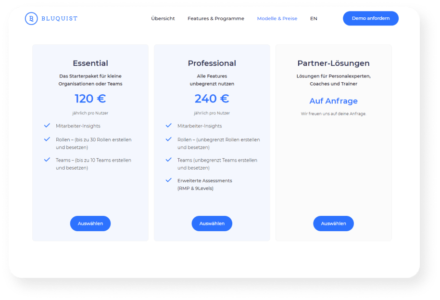Click the Essential plan title

click(90, 63)
